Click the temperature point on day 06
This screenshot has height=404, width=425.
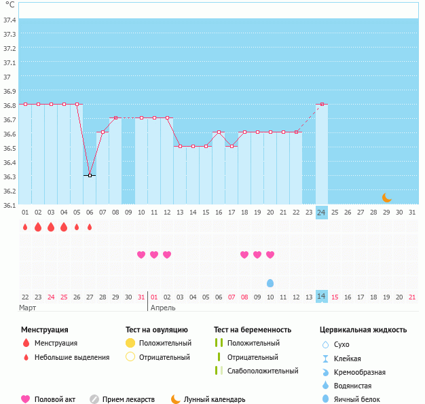click(x=90, y=175)
